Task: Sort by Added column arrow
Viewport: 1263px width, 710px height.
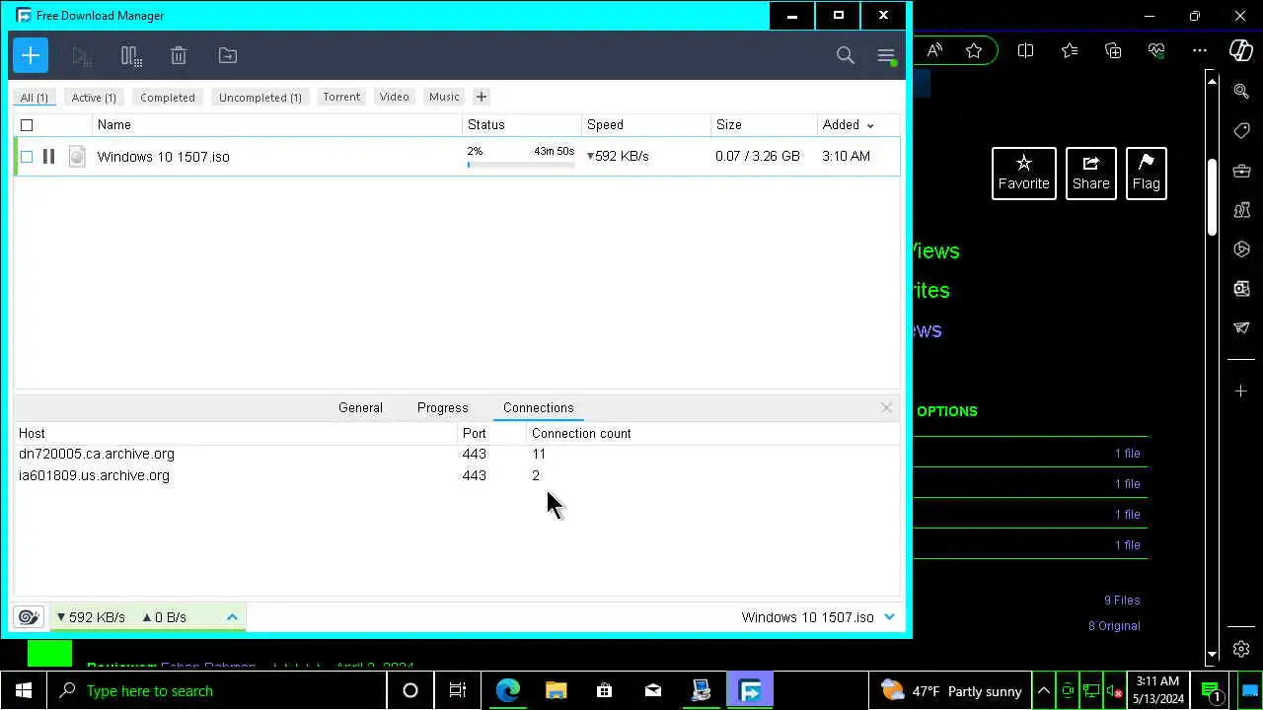Action: coord(869,126)
